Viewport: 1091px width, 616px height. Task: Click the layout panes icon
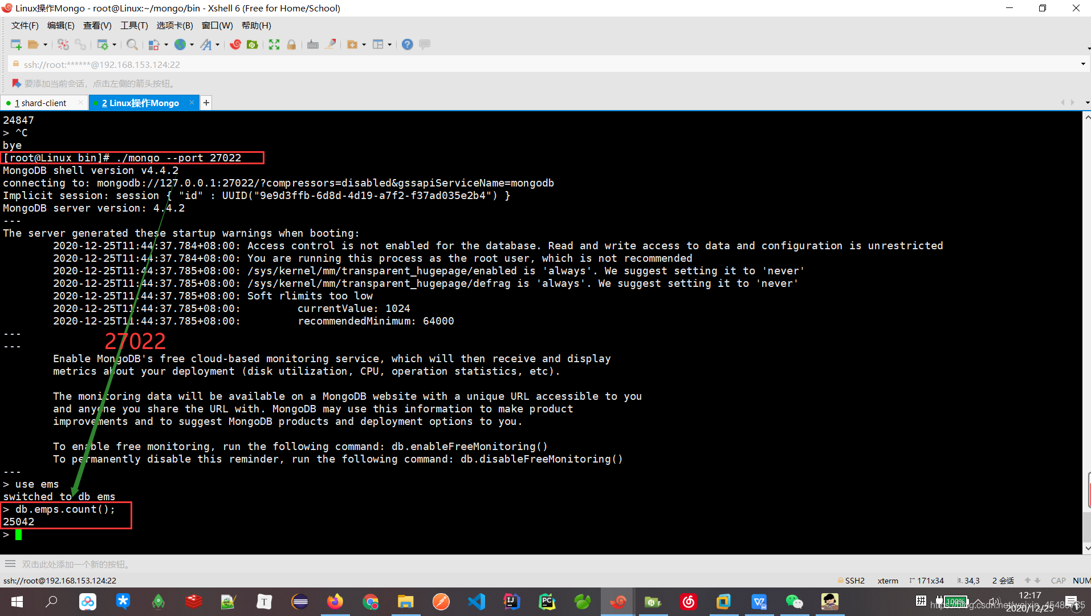pyautogui.click(x=378, y=44)
